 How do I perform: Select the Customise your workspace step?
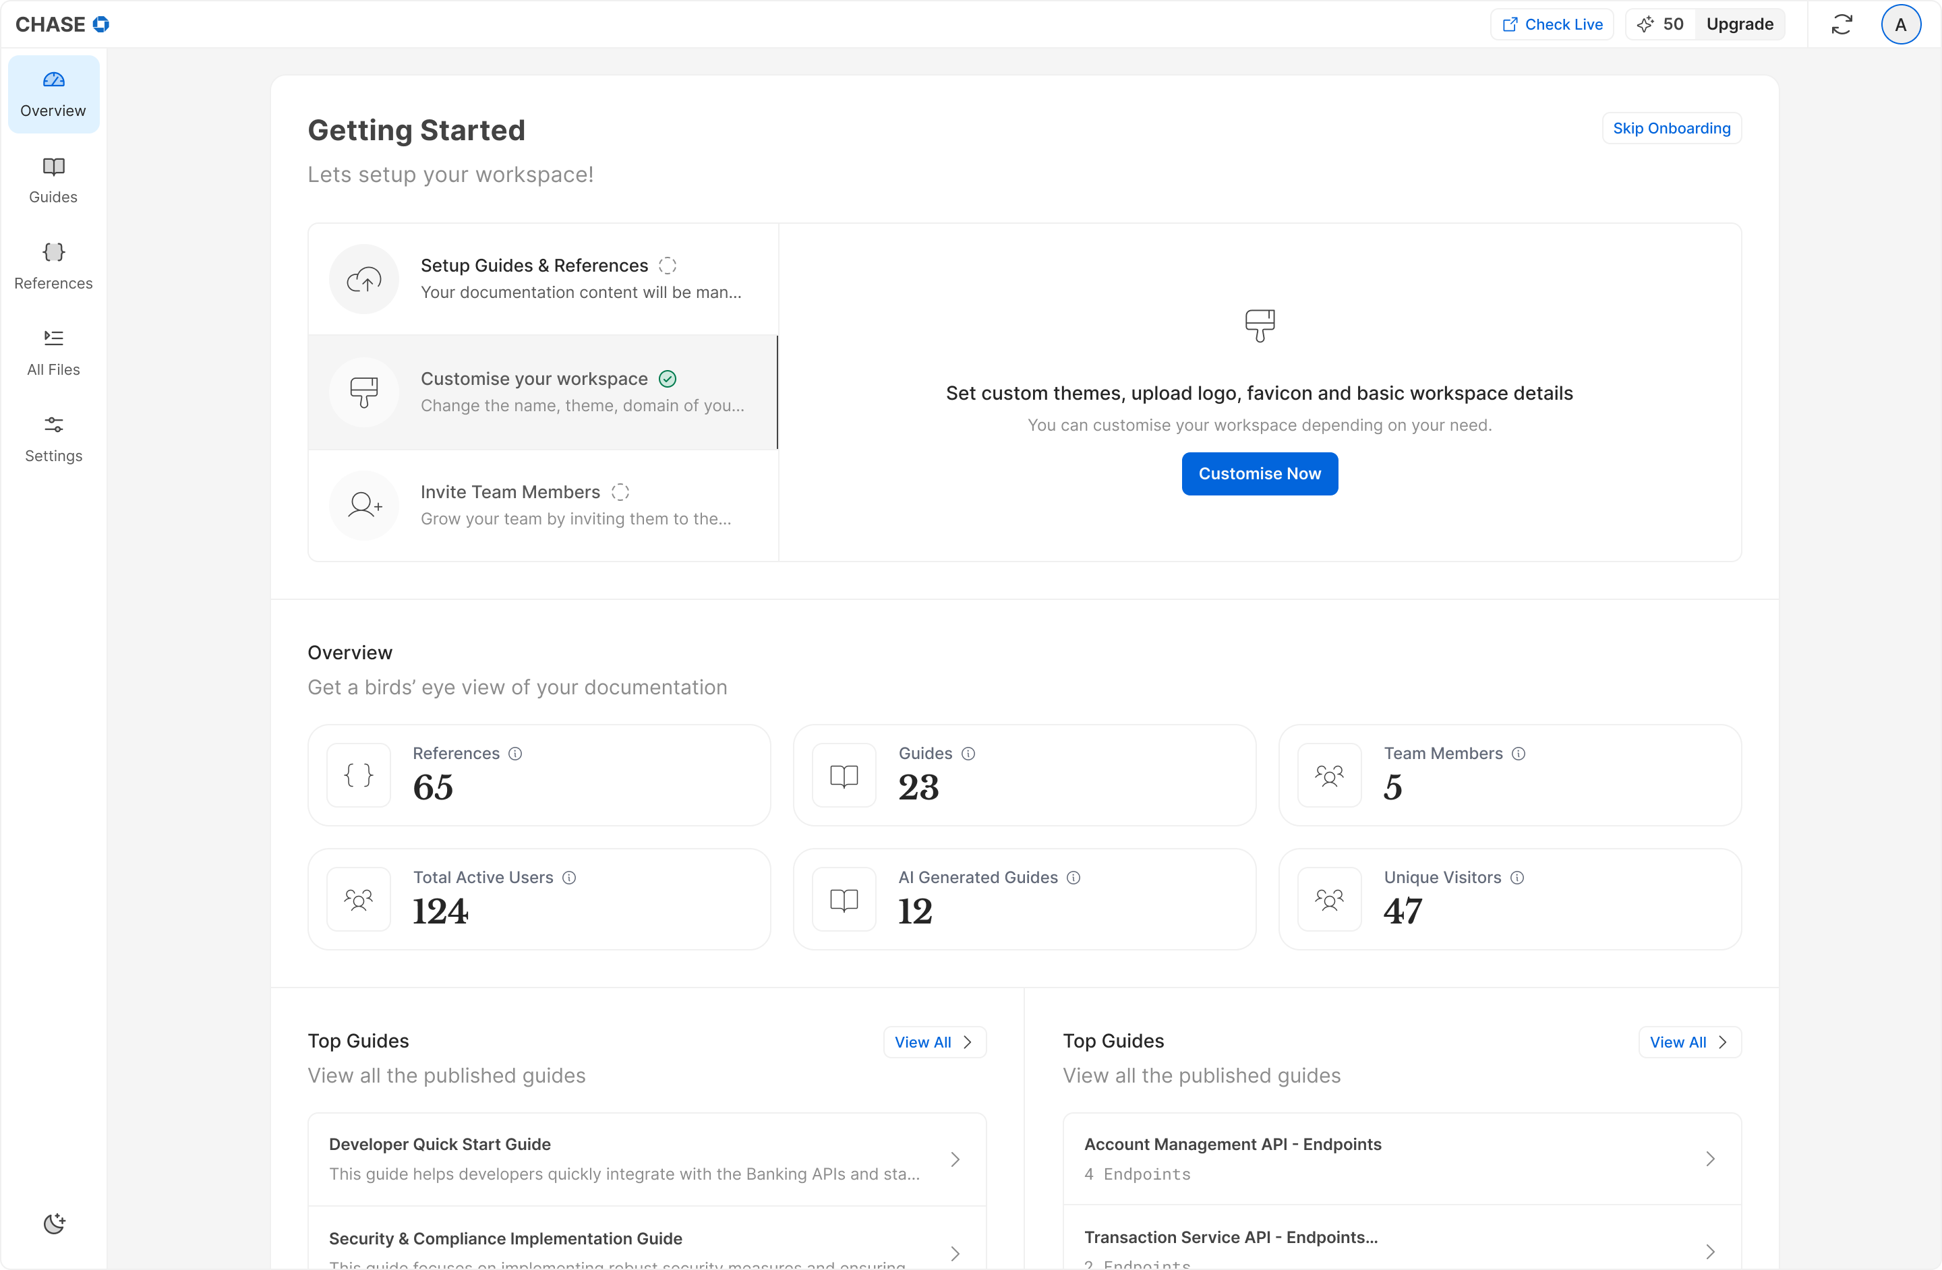(x=543, y=392)
